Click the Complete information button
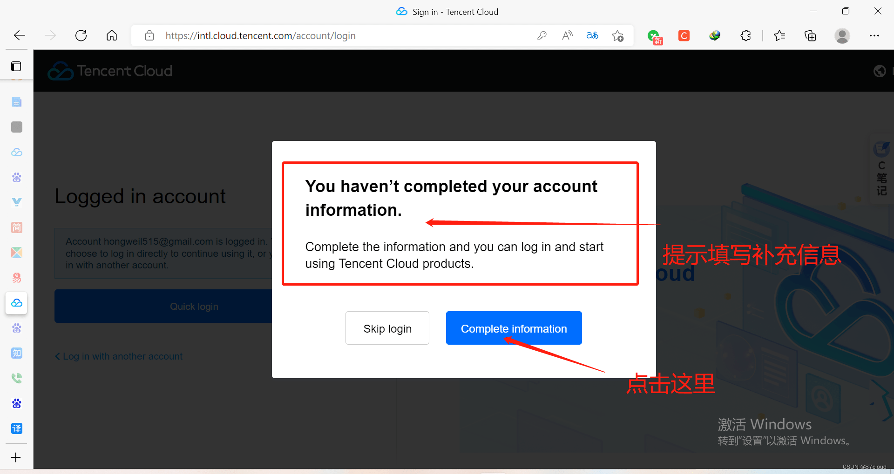894x474 pixels. click(514, 328)
